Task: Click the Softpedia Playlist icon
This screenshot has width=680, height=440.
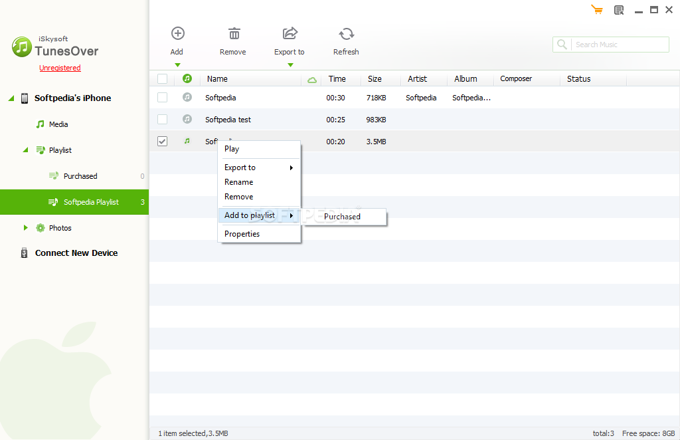Action: coord(53,202)
